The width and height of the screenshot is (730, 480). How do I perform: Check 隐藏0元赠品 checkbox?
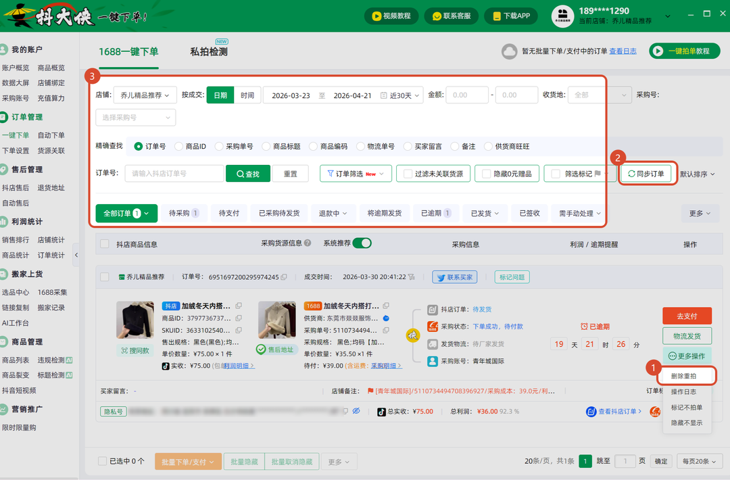tap(486, 174)
